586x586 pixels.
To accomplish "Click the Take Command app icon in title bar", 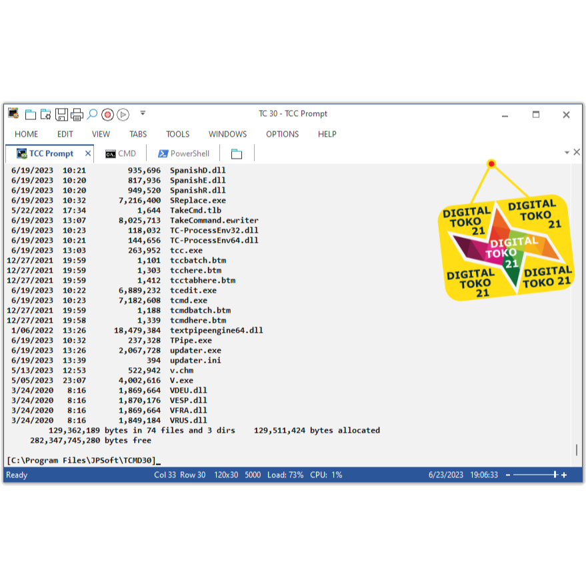I will [x=13, y=113].
